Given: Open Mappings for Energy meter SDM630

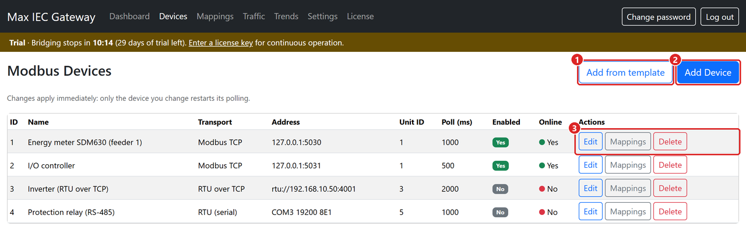Looking at the screenshot, I should 628,142.
